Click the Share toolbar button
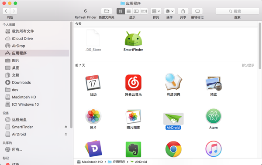Screen dimensions: 262x165 183,11
